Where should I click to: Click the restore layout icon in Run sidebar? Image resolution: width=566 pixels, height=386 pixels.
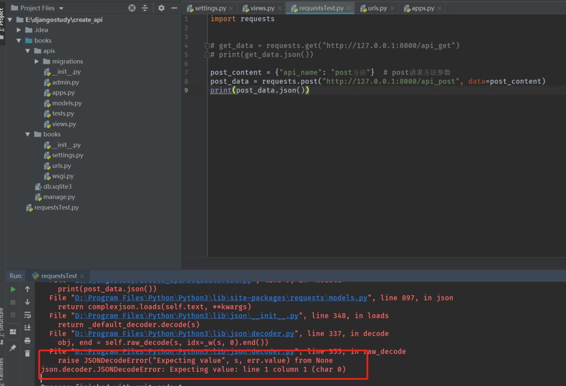(13, 332)
